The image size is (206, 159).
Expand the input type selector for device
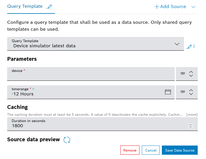point(191,74)
